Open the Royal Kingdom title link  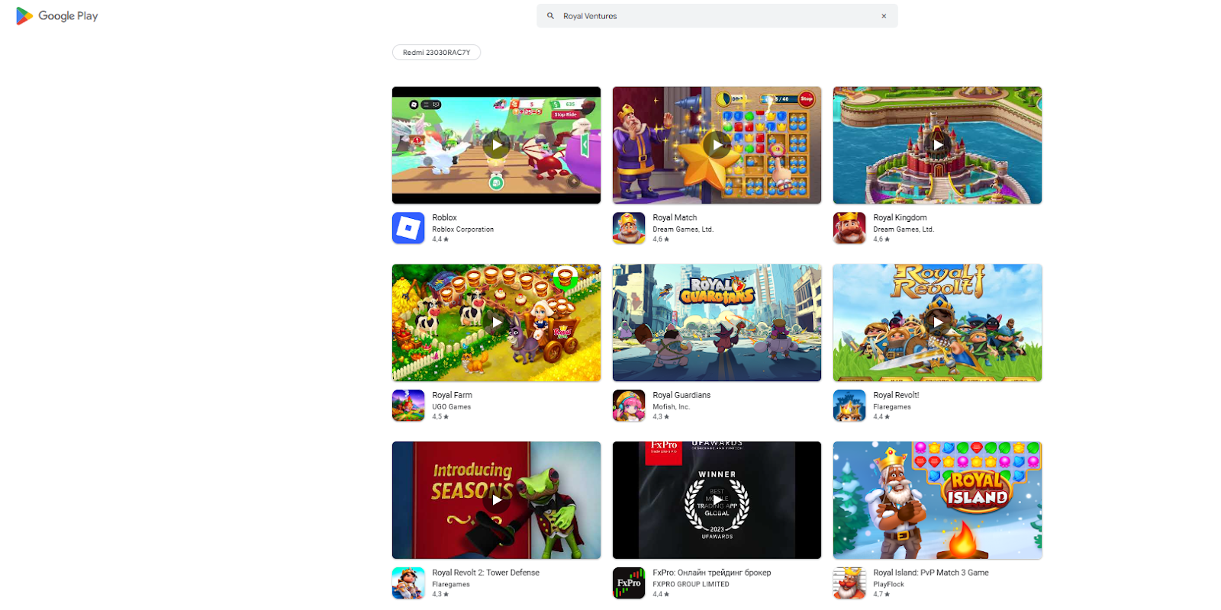point(900,217)
